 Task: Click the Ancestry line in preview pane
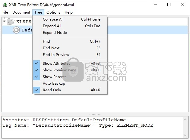point(64,120)
